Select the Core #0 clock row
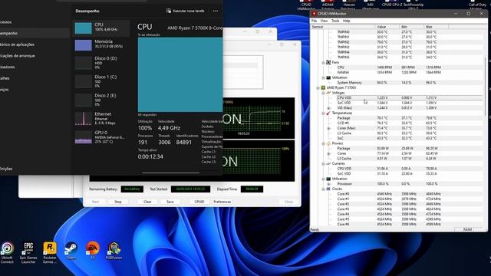The width and height of the screenshot is (491, 276). pyautogui.click(x=409, y=194)
